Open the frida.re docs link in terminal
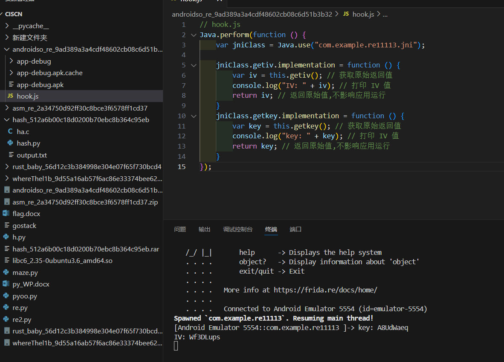The width and height of the screenshot is (504, 362). click(325, 290)
